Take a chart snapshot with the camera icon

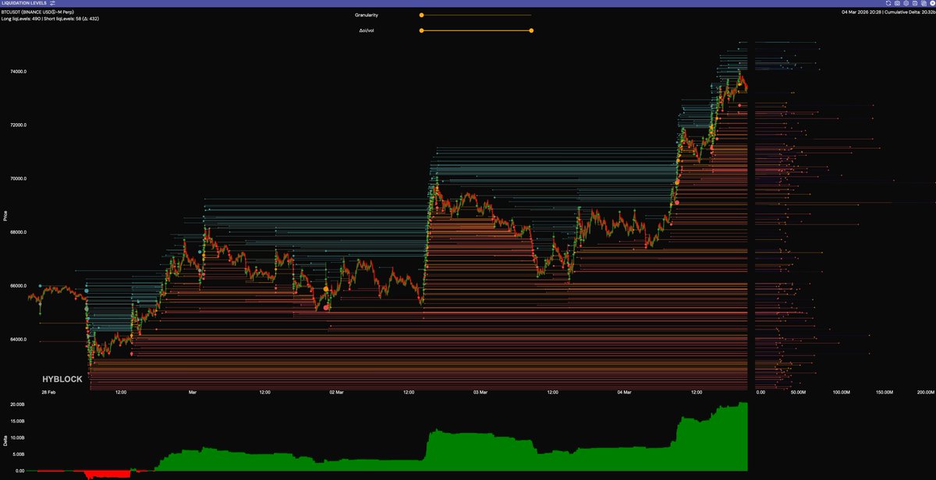(x=897, y=3)
